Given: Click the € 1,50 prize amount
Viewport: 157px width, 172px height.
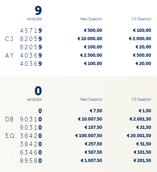Looking at the screenshot, I should click(145, 111).
